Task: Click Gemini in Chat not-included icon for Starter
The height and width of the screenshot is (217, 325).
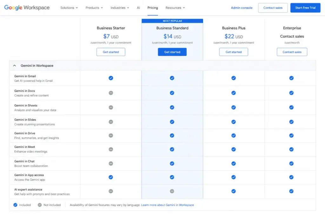Action: pyautogui.click(x=111, y=164)
